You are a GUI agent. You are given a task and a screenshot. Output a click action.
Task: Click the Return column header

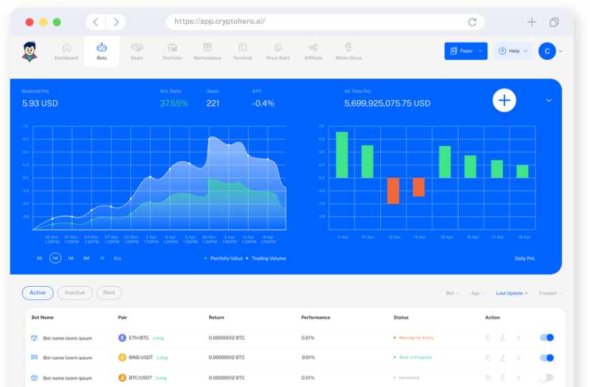[217, 318]
